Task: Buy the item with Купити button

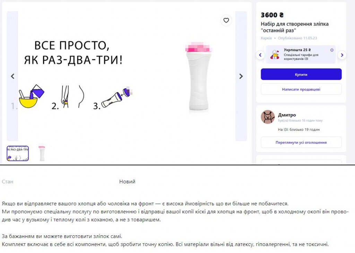Action: click(x=301, y=74)
